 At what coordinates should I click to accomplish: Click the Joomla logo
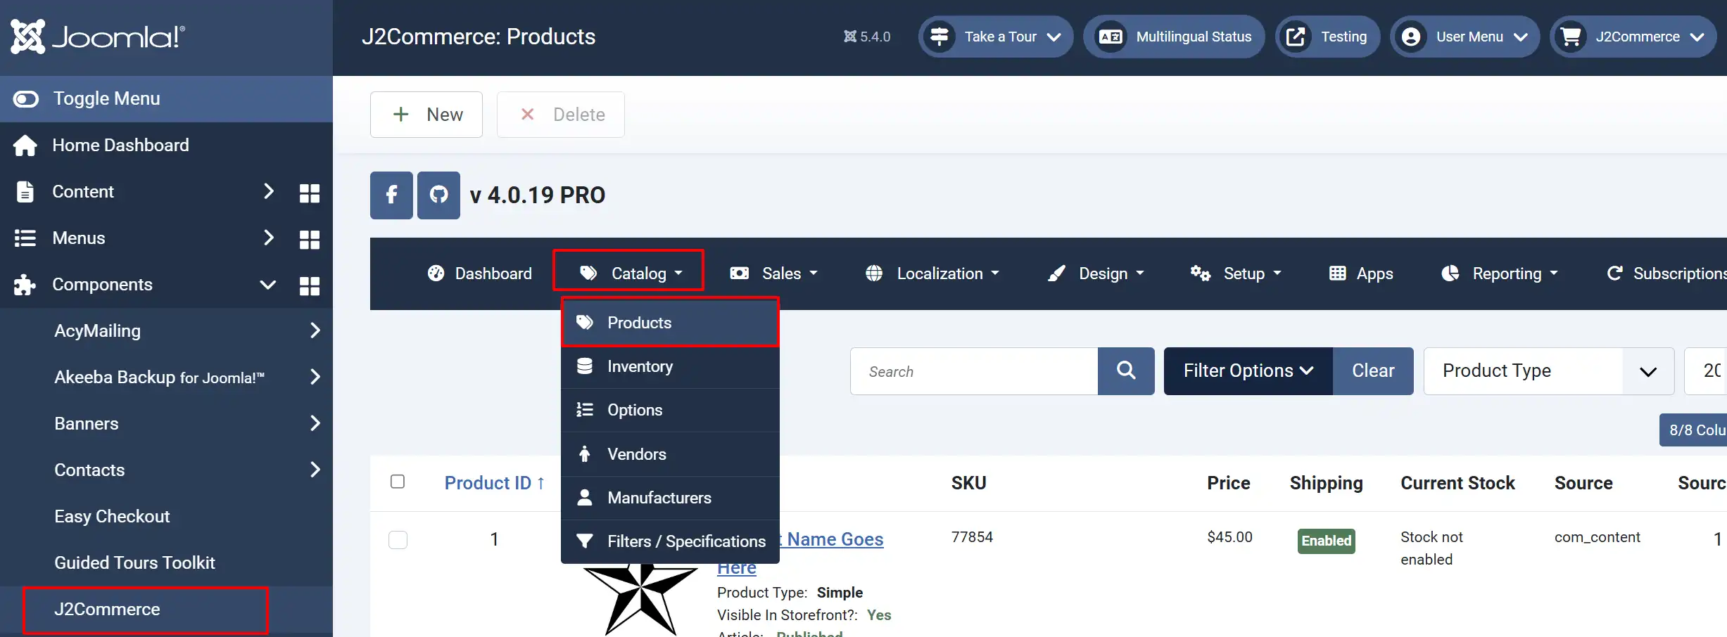[x=98, y=37]
